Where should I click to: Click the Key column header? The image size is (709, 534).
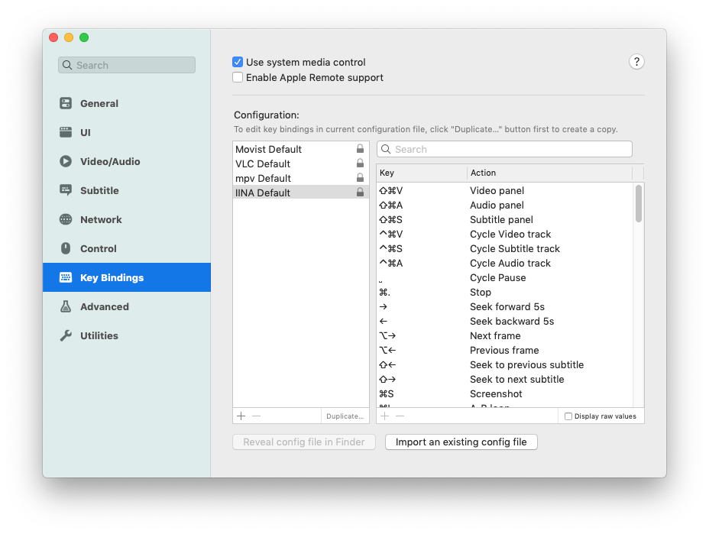click(422, 173)
